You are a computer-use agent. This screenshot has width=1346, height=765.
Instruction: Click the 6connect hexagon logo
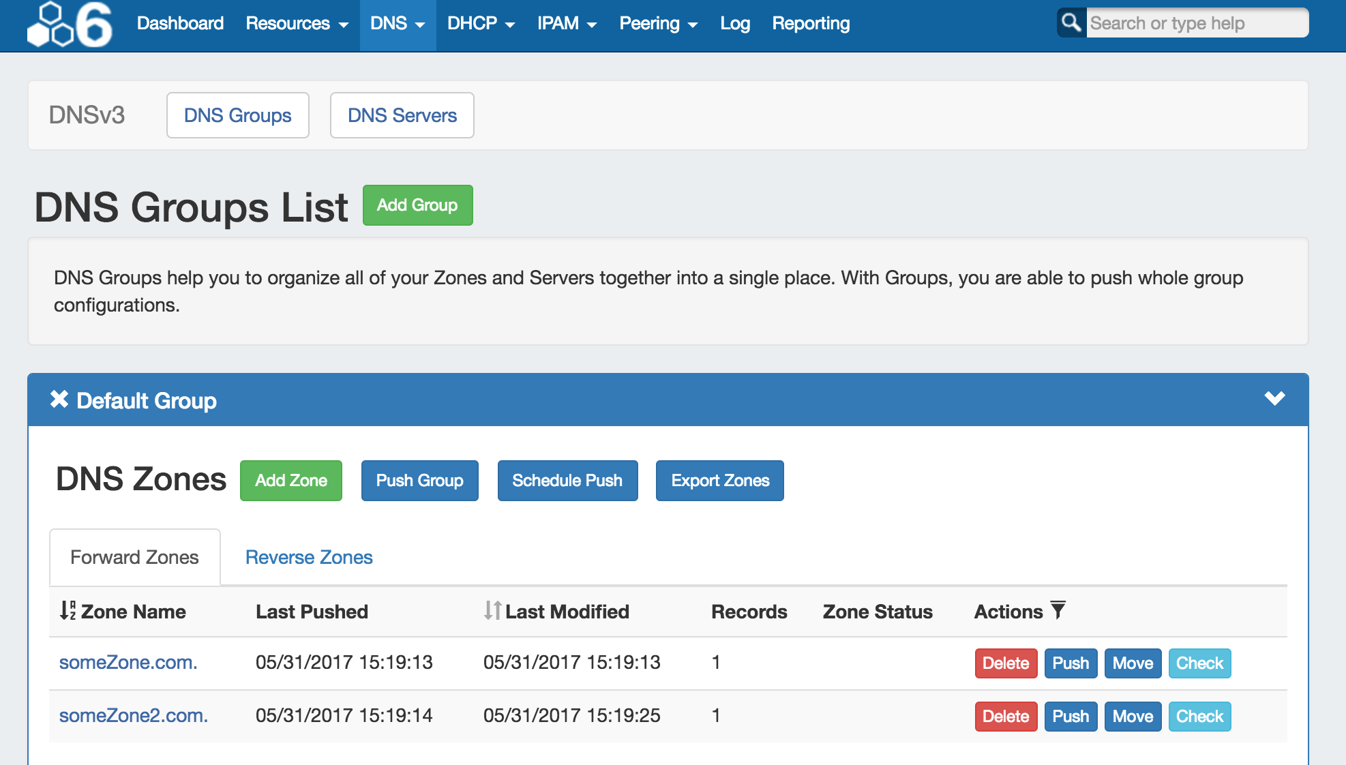click(x=70, y=25)
